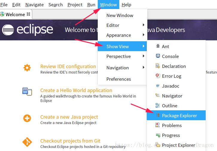Select Editor in the Window menu

tap(122, 25)
